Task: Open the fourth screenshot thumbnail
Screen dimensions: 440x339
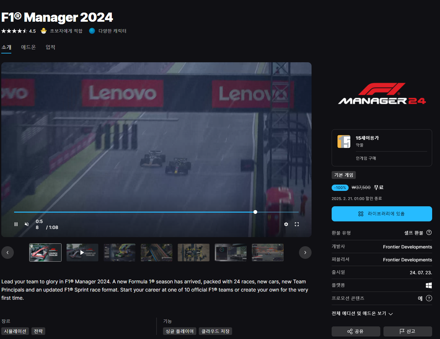Action: coord(156,253)
